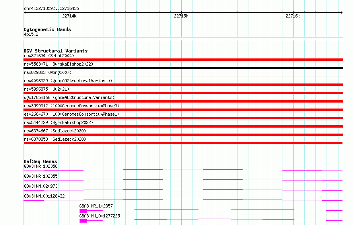Click the red bar under nsv6374667

pyautogui.click(x=183, y=135)
